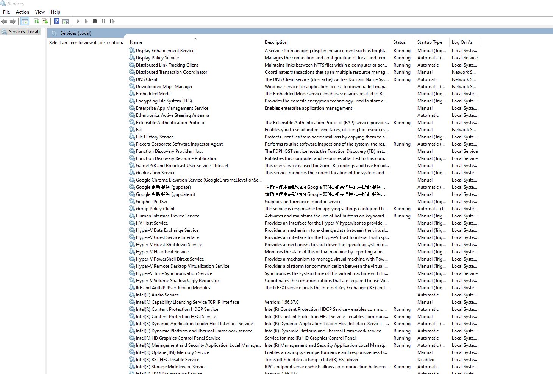Click the gear icon beside File History Service
553x374 pixels.
click(x=132, y=137)
